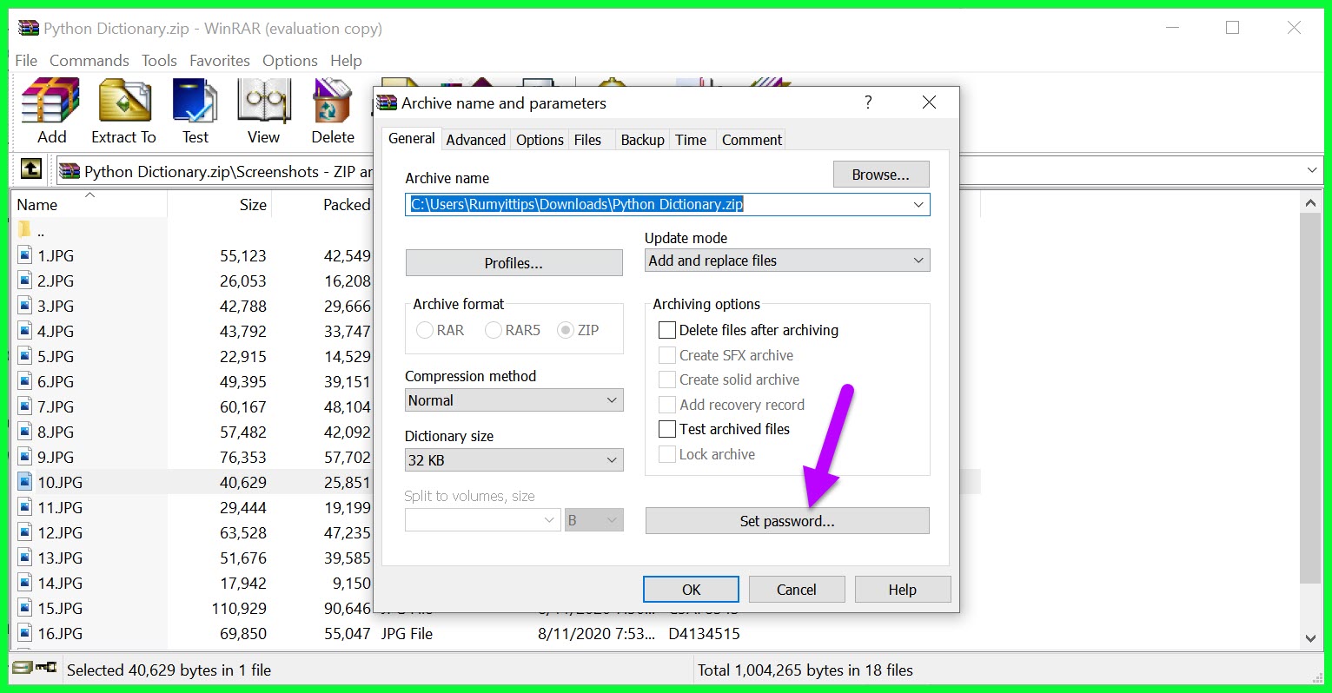Open the Favorites menu
The height and width of the screenshot is (693, 1332).
coord(220,60)
